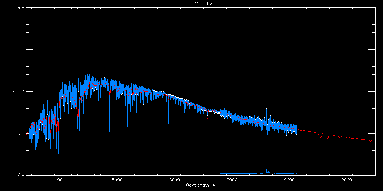
Task: Click the 2.0 y-axis tick label
Action: coord(21,9)
